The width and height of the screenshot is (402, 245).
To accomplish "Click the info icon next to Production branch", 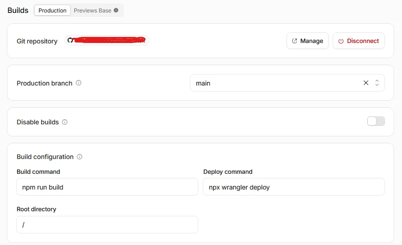I will [79, 83].
